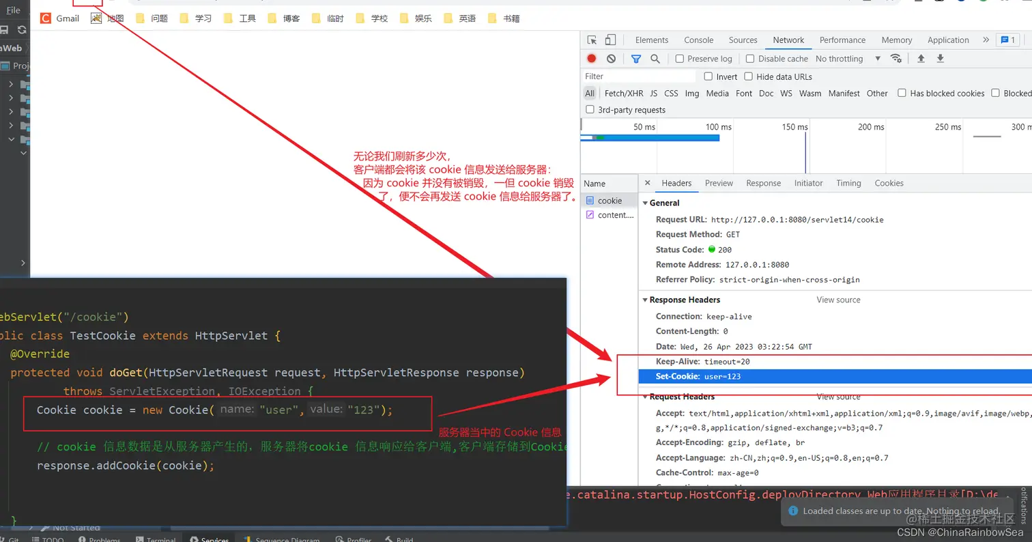Screen dimensions: 1032x542
Task: Open the 学习 bookmark folder
Action: click(195, 18)
